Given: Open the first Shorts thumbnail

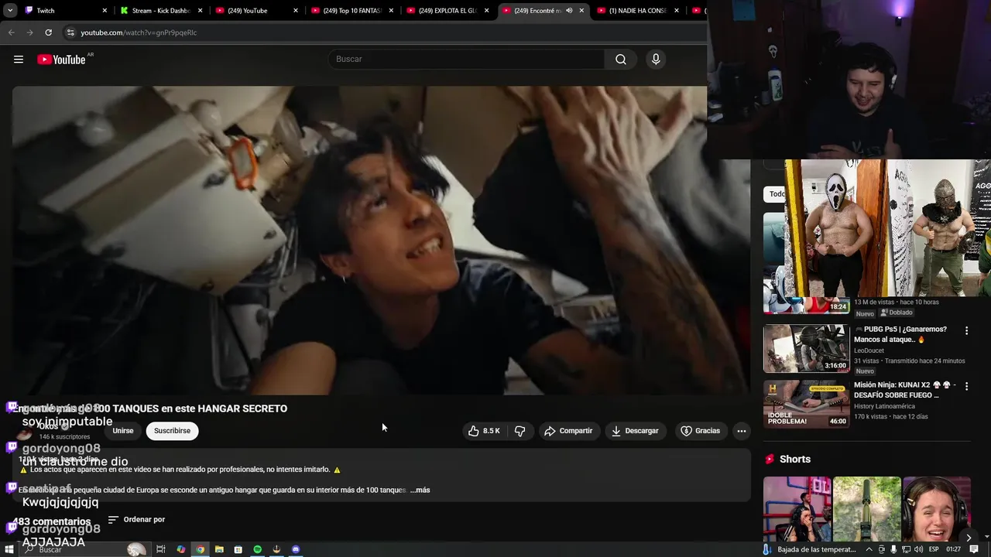Looking at the screenshot, I should pos(797,508).
